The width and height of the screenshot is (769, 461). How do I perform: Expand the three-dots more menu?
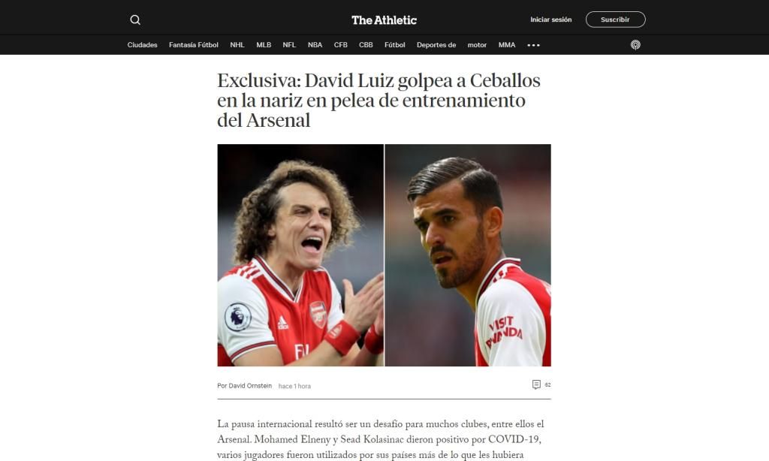point(534,44)
